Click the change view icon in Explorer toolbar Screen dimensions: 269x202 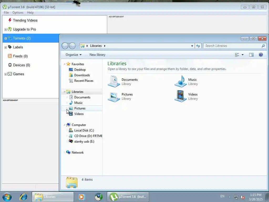pyautogui.click(x=237, y=55)
